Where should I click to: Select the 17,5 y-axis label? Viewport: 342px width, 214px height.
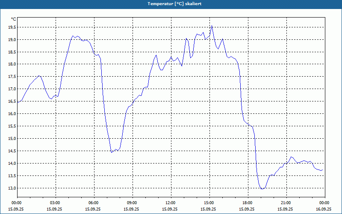pos(12,77)
